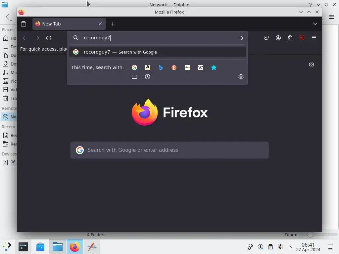The image size is (339, 254).
Task: Show desktop using the taskbar corner button
Action: click(x=330, y=247)
